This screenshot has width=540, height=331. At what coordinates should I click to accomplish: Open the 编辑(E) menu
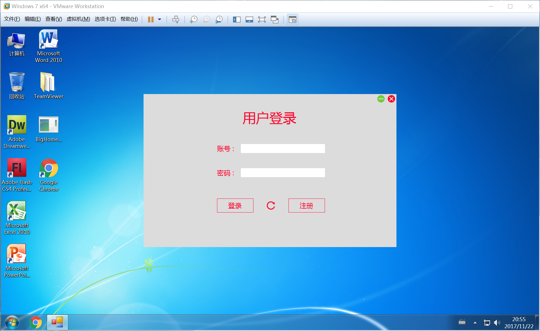coord(33,19)
